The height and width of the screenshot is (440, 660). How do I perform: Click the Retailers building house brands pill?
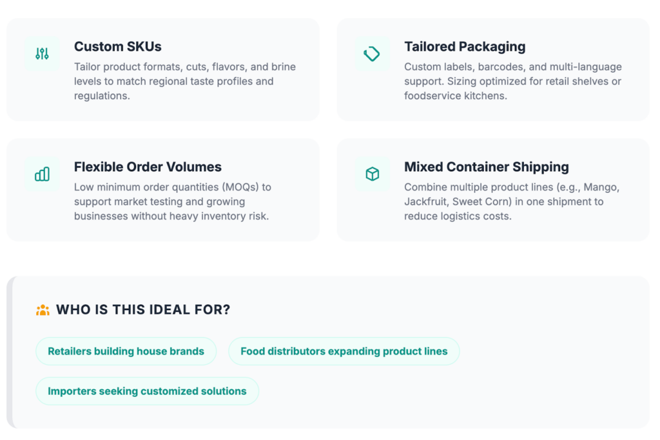click(126, 351)
